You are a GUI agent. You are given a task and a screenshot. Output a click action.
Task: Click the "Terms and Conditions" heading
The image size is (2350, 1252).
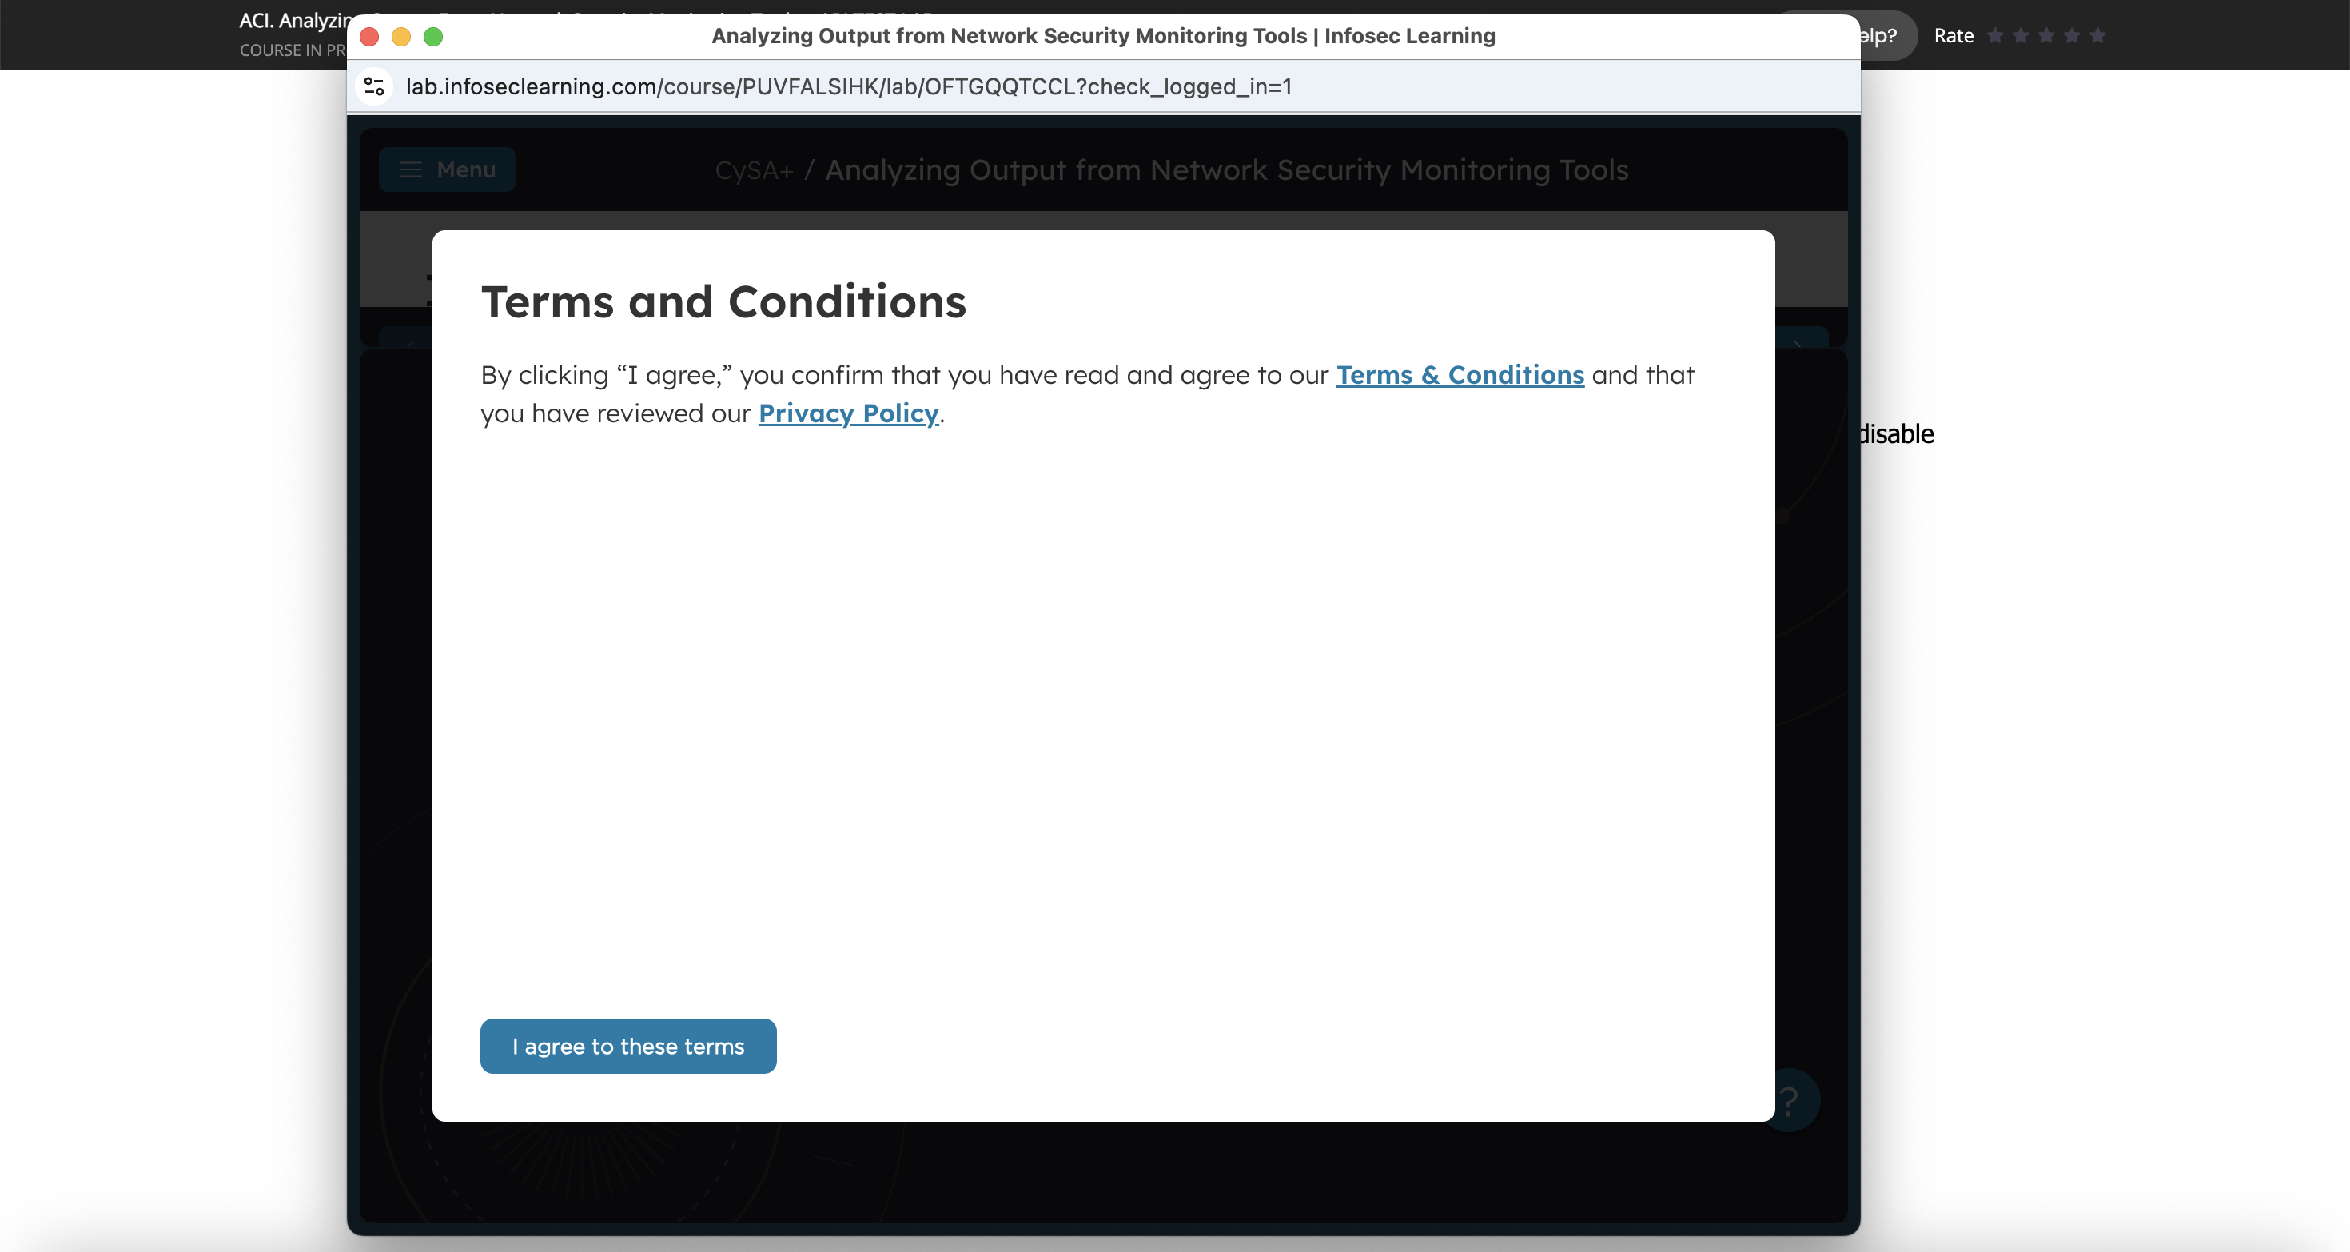723,302
